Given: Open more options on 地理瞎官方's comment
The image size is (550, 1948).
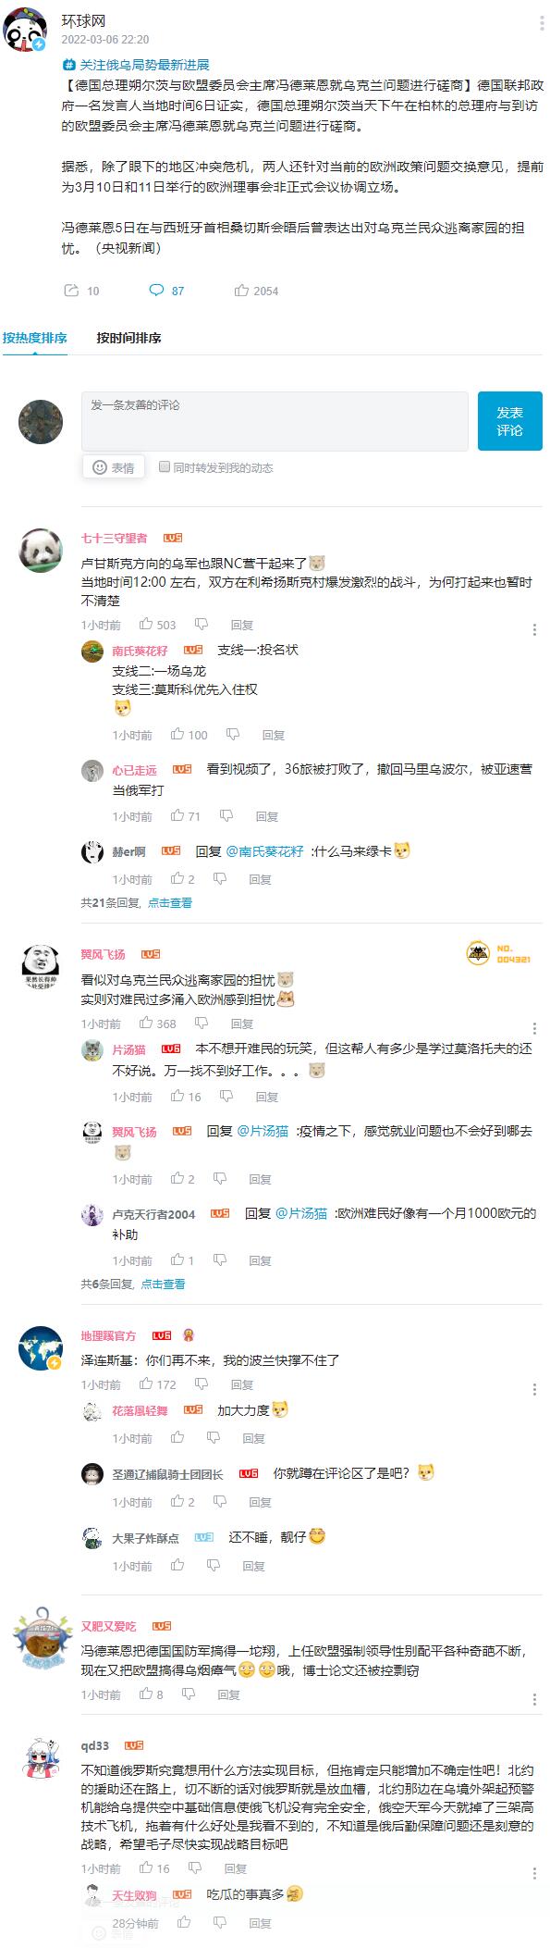Looking at the screenshot, I should click(534, 1389).
